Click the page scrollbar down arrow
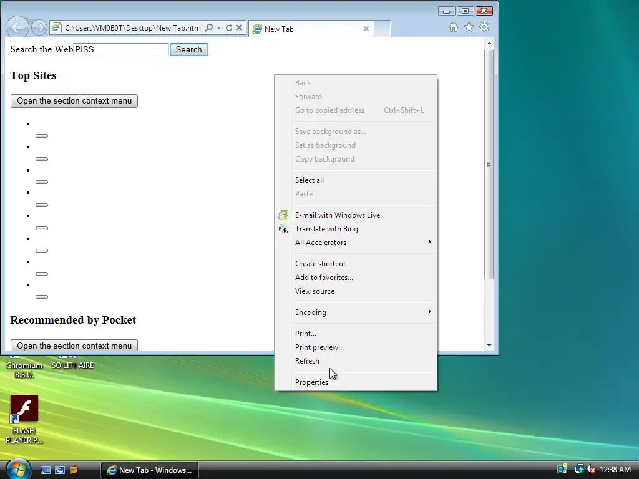This screenshot has height=479, width=639. click(x=489, y=346)
